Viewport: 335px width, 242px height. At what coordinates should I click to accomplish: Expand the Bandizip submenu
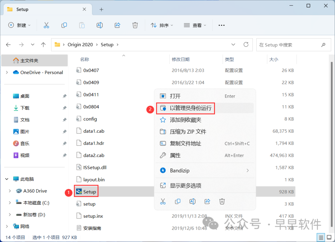point(248,171)
